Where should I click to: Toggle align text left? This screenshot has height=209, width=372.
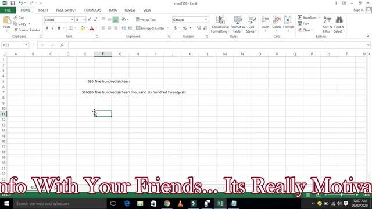(103, 28)
